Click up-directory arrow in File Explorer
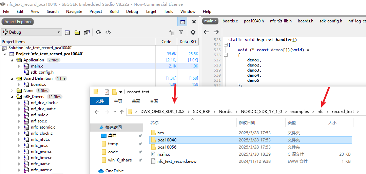 (122, 112)
